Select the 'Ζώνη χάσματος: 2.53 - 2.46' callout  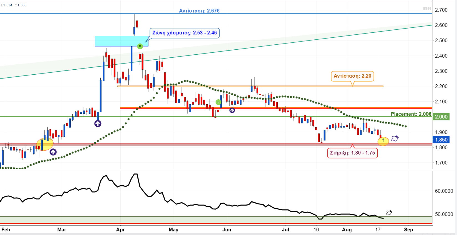click(185, 33)
